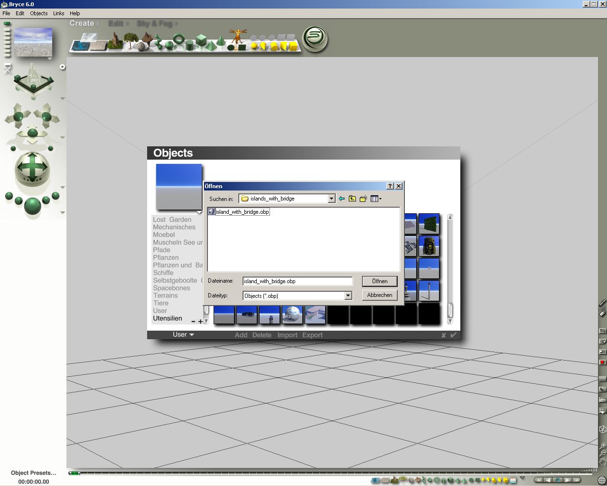Screen dimensions: 607x486
Task: Create a metaball object
Action: (159, 42)
